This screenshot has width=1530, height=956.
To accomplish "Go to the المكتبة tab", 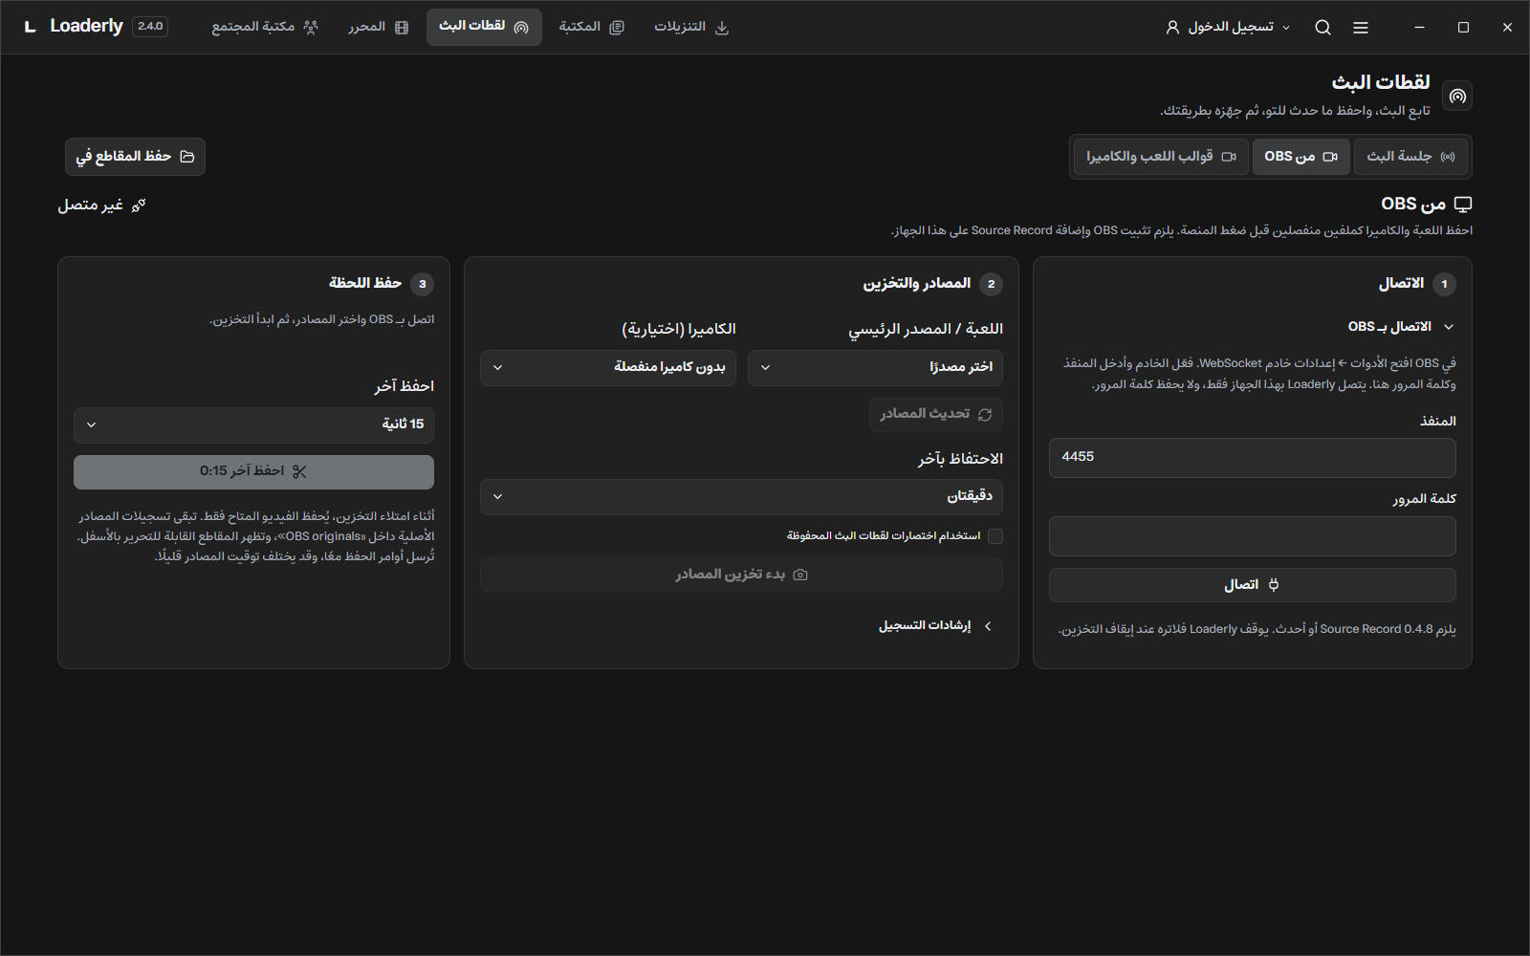I will 591,28.
